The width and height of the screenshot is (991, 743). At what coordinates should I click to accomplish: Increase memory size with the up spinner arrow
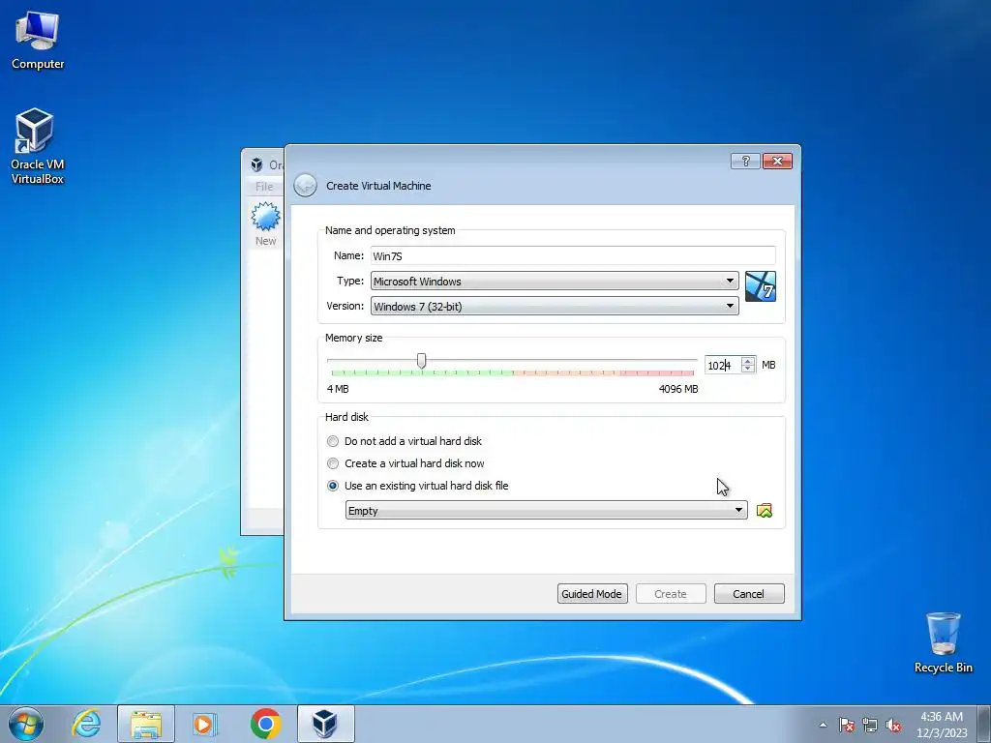coord(748,362)
